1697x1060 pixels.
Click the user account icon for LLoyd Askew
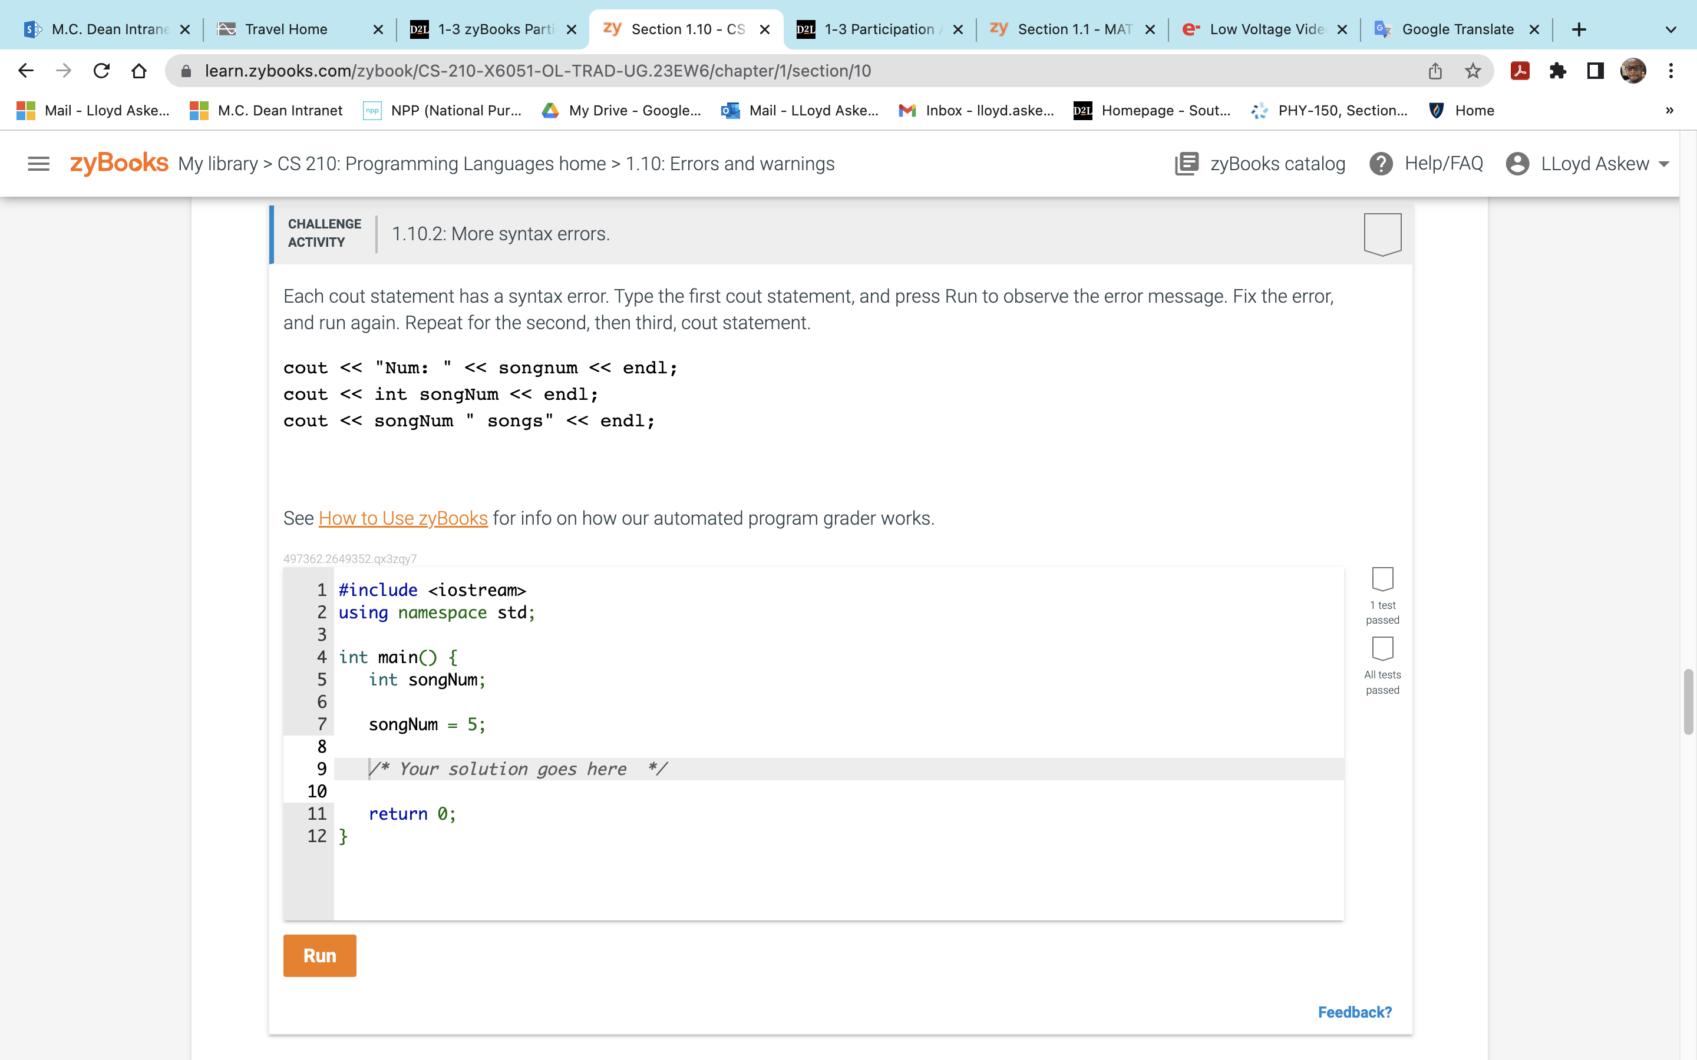(1518, 164)
